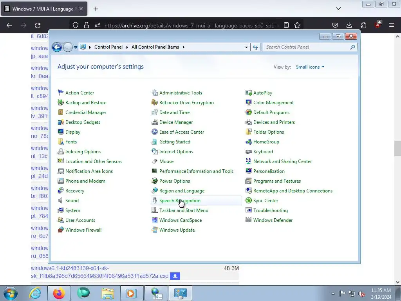Screen dimensions: 401x301
Task: Click the Power Options battery icon
Action: click(154, 181)
